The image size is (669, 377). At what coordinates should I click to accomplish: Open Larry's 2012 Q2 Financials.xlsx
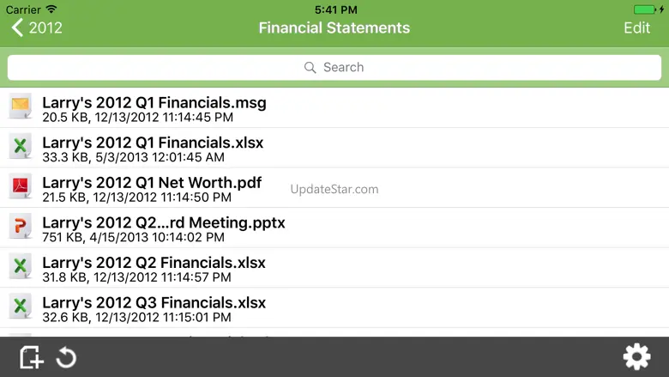154,268
